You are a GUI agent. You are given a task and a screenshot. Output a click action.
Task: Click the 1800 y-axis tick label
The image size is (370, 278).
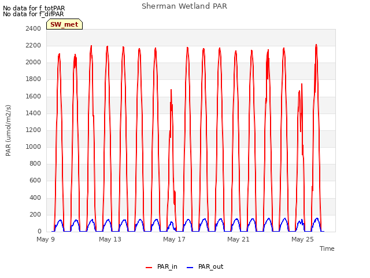(x=34, y=79)
